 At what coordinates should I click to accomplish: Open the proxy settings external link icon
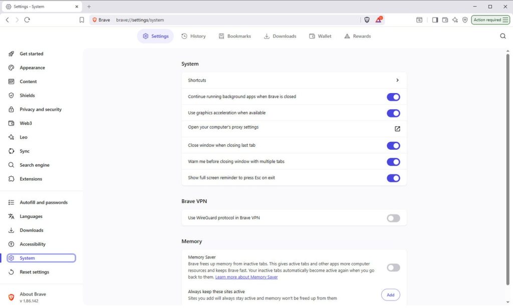click(x=397, y=129)
